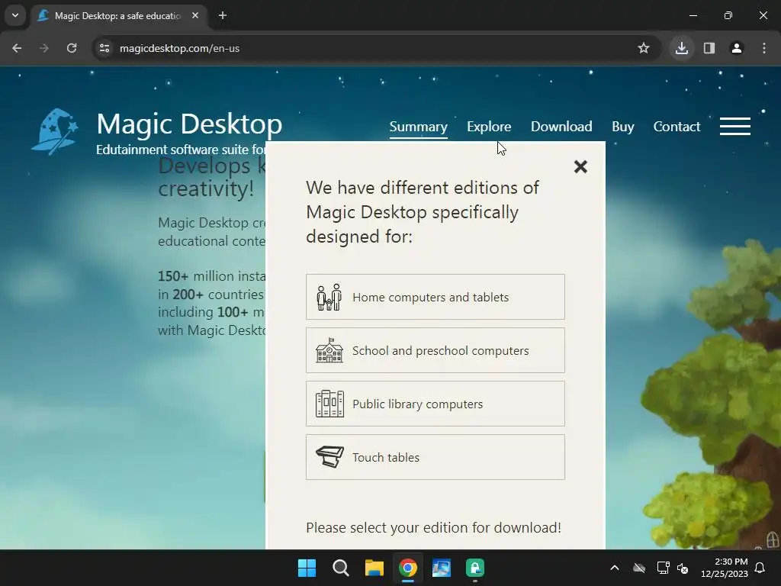The image size is (781, 586).
Task: Open the tab search dropdown arrow
Action: click(15, 15)
